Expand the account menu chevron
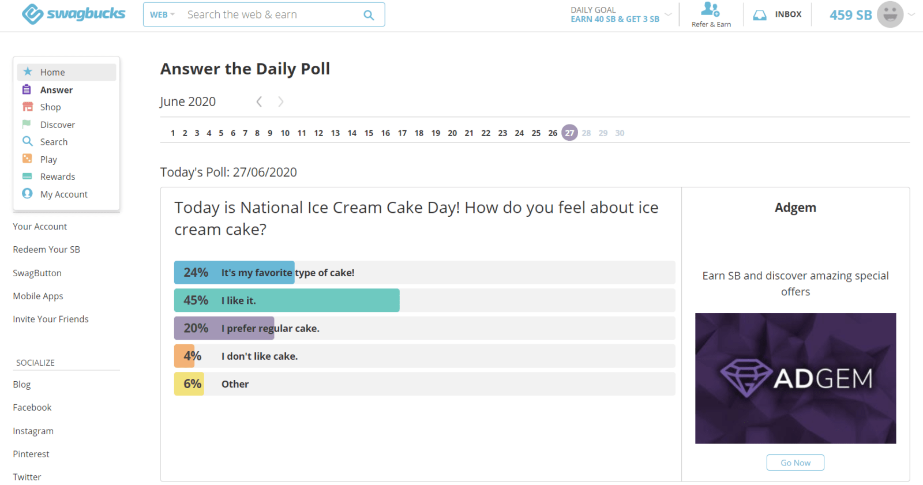The image size is (923, 485). (x=911, y=14)
